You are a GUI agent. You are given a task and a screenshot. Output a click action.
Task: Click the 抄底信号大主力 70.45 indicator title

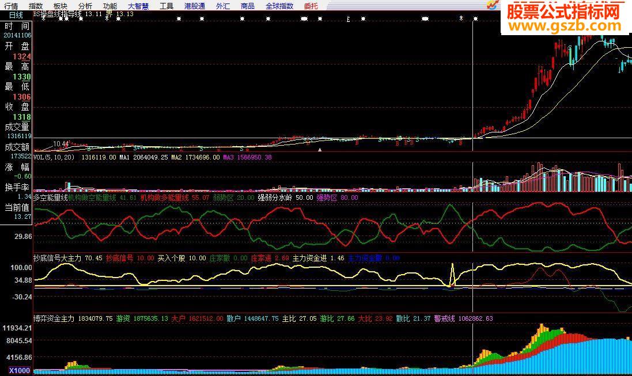pyautogui.click(x=68, y=258)
